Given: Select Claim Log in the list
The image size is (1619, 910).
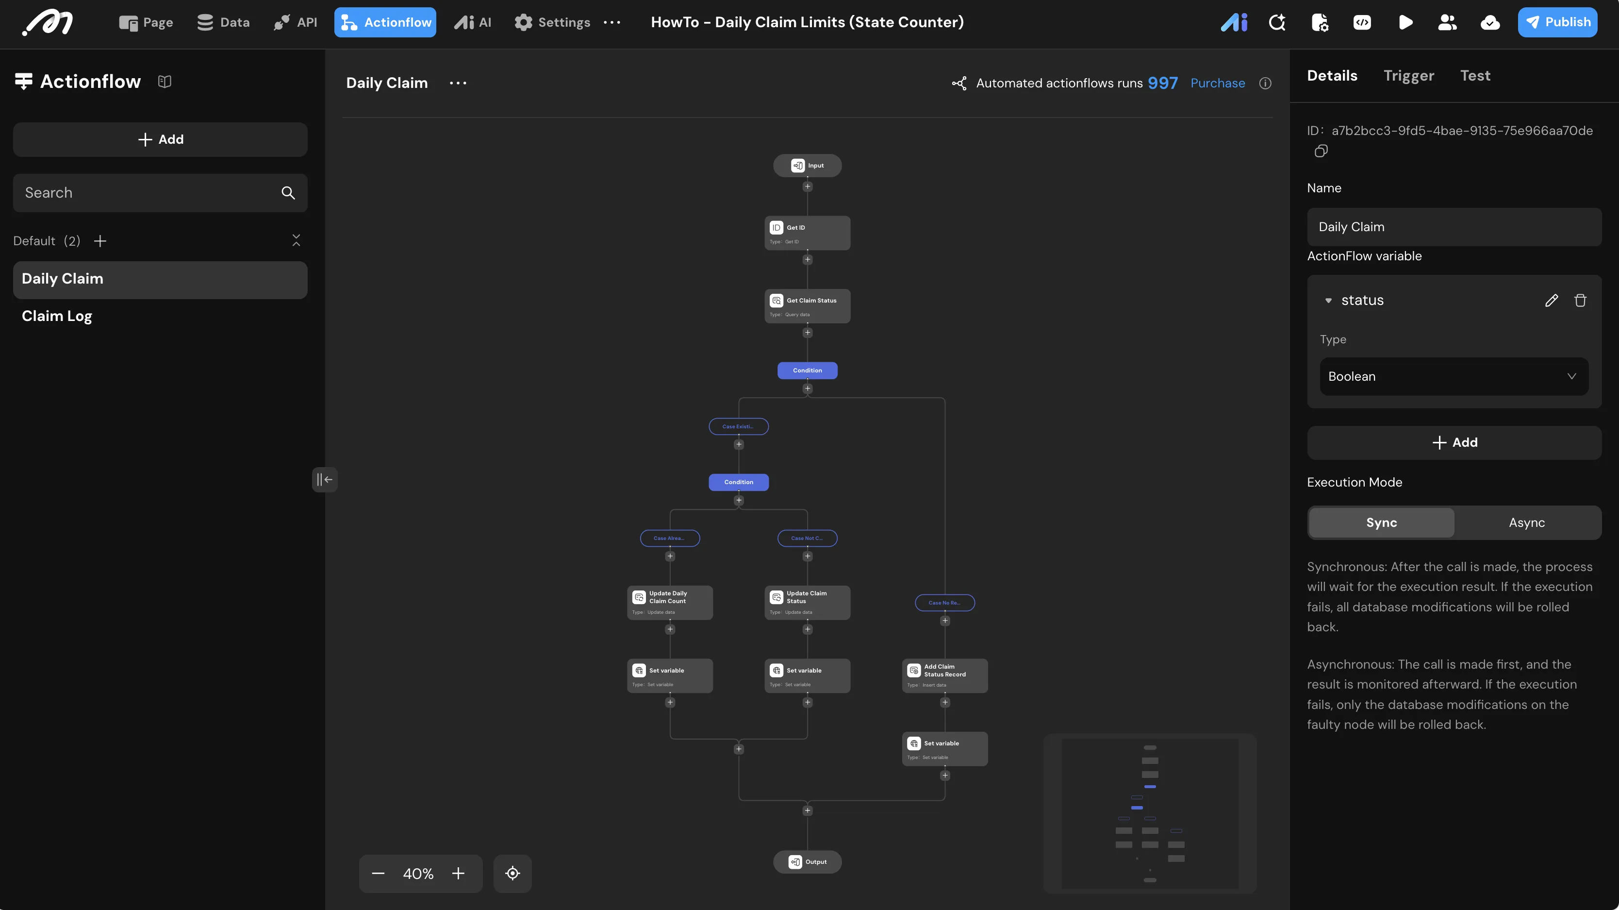Looking at the screenshot, I should point(160,316).
